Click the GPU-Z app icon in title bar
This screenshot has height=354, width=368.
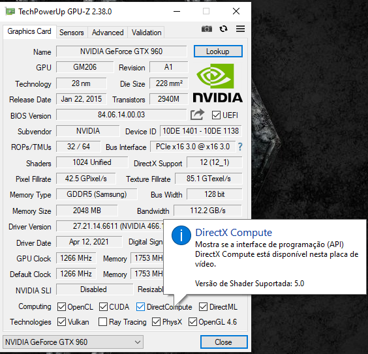coord(10,11)
